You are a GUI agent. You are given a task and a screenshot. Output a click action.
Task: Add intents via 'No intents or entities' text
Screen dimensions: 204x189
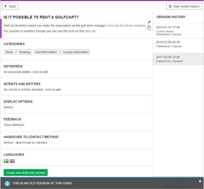tap(32, 89)
